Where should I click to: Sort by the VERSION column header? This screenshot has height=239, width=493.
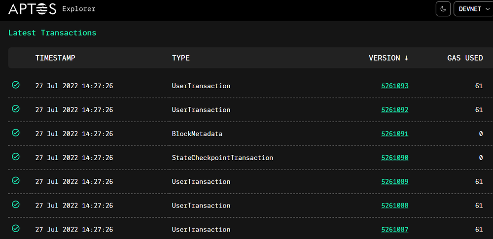[388, 58]
